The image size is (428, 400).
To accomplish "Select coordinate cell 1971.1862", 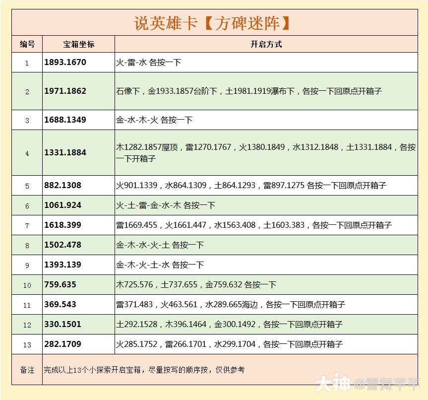I will [x=65, y=91].
